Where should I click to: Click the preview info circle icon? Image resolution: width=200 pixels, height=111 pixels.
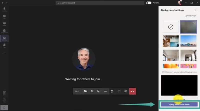(x=163, y=72)
